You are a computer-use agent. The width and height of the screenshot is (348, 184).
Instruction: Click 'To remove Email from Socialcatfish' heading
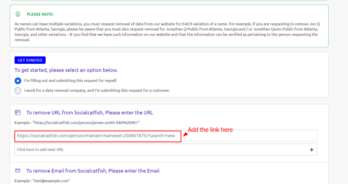pos(93,171)
